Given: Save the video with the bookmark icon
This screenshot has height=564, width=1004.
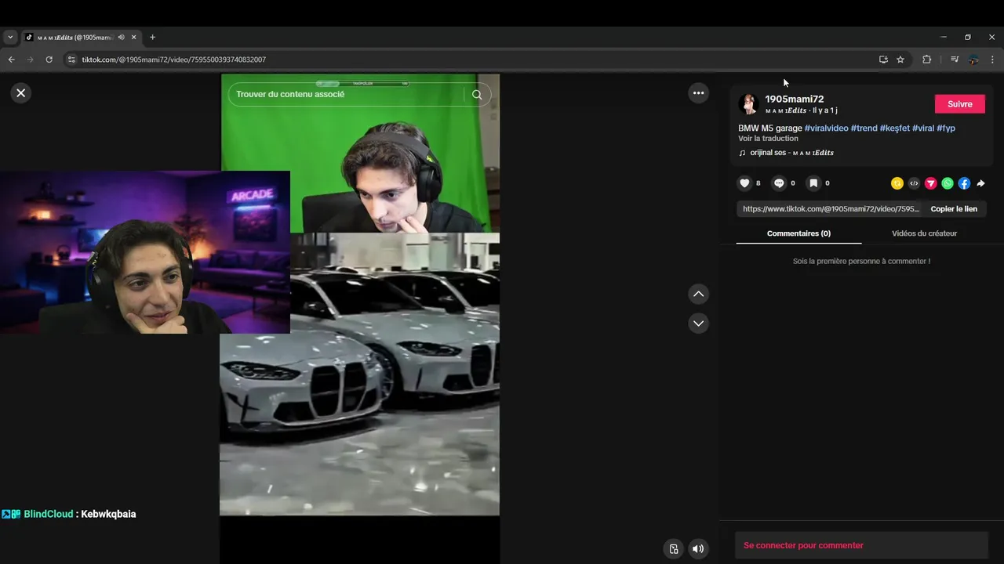Looking at the screenshot, I should (x=813, y=183).
